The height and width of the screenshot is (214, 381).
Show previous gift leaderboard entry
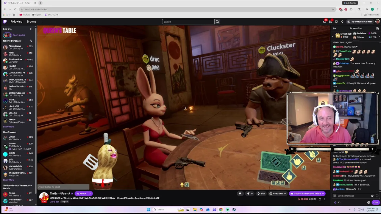click(x=333, y=36)
